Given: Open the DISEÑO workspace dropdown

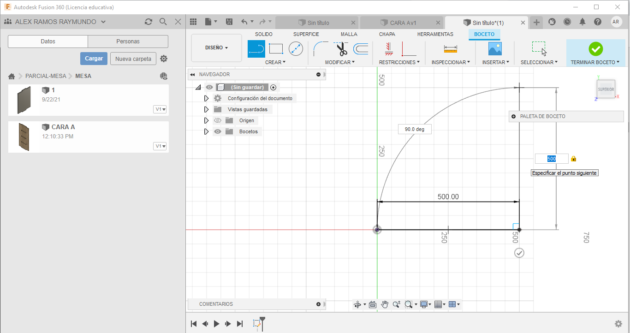Looking at the screenshot, I should 216,48.
